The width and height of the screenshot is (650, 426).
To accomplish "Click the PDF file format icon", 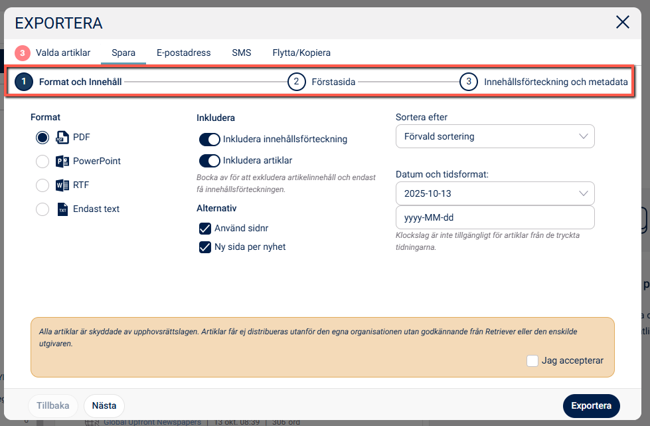I will coord(62,138).
